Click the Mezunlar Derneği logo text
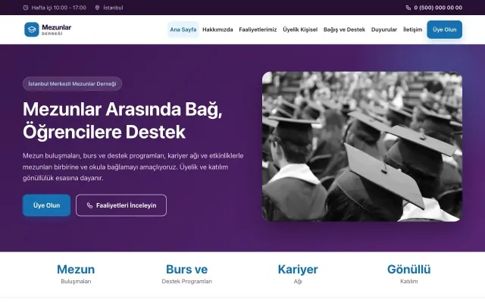The height and width of the screenshot is (303, 485). 56,30
